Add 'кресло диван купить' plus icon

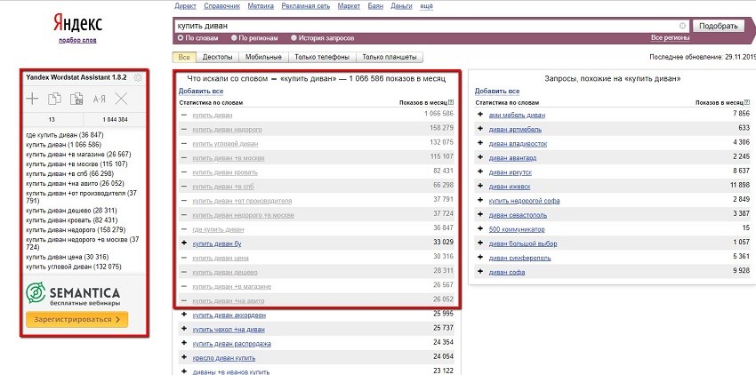click(x=184, y=357)
